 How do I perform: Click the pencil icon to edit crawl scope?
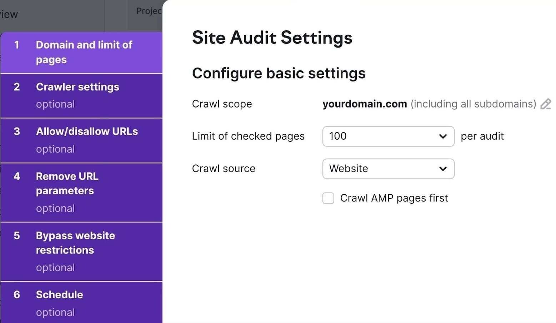[545, 104]
